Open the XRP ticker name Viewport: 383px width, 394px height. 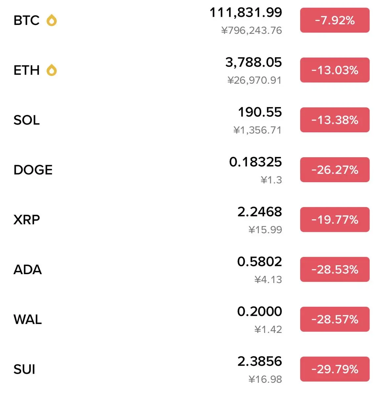point(27,220)
